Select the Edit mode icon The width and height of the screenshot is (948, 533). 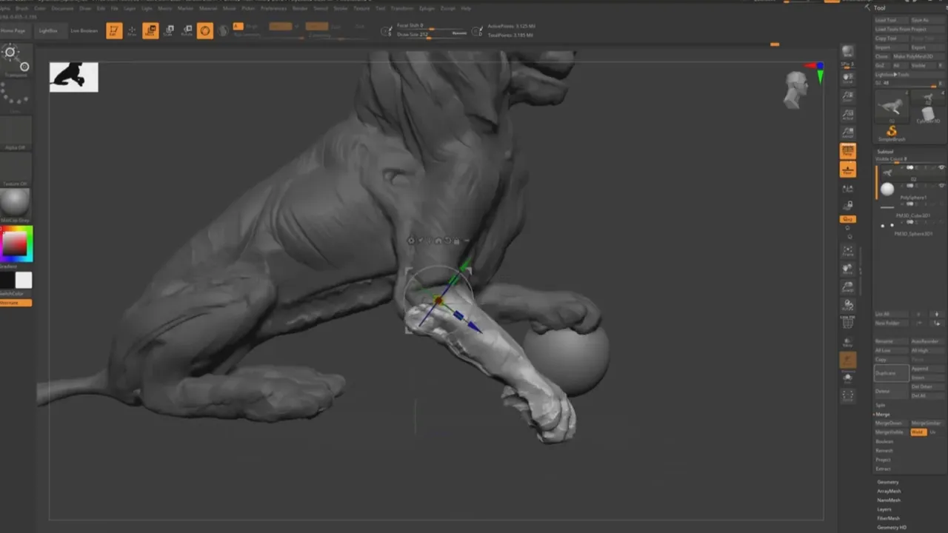(x=114, y=30)
